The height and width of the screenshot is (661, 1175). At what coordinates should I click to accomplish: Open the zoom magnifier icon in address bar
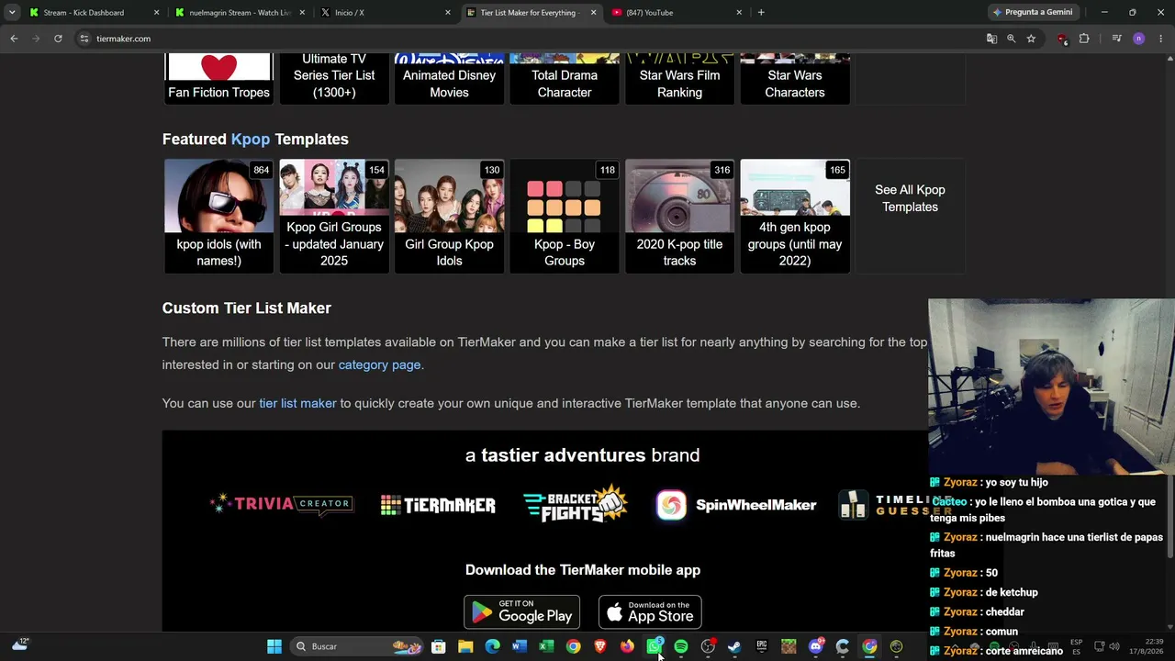point(1011,39)
